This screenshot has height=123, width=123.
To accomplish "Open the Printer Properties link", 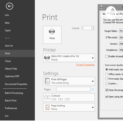I will tap(85, 65).
